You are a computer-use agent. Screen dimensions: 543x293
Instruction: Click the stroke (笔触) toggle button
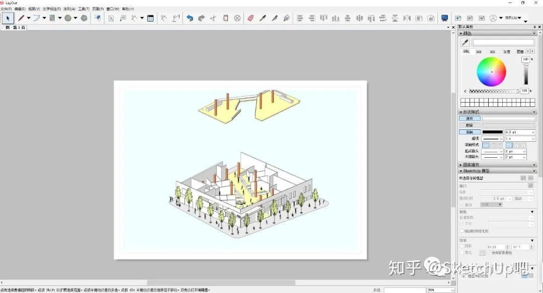[x=470, y=132]
